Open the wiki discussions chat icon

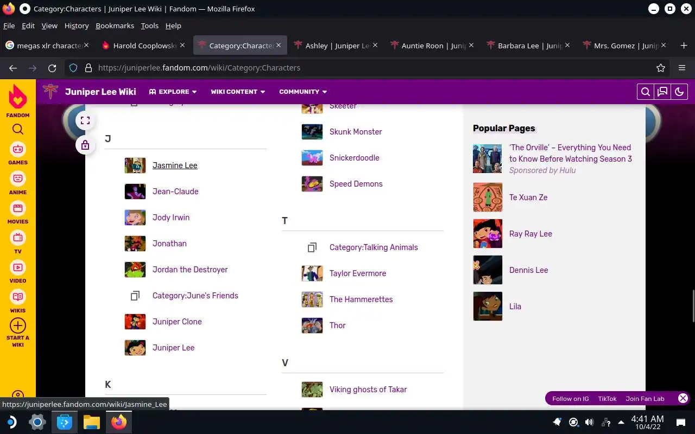[662, 92]
